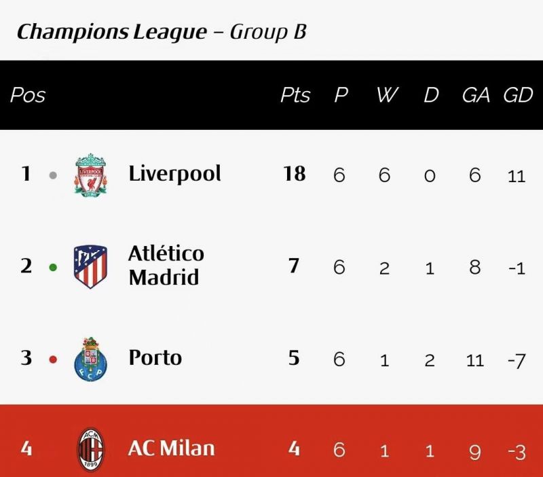Click the Pos column header
543x477 pixels.
point(28,94)
